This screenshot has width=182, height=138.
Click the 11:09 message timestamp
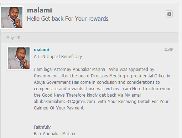(x=168, y=50)
